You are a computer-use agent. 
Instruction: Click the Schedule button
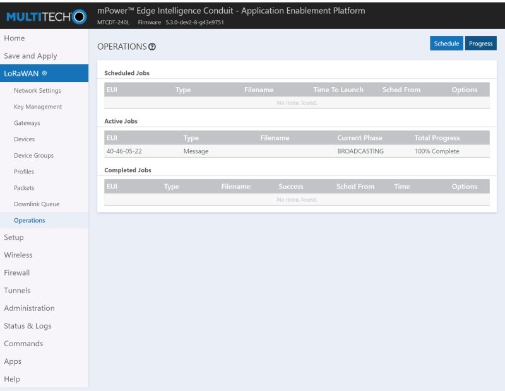tap(446, 44)
